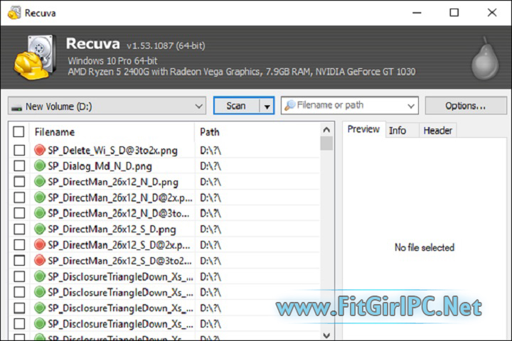Screen dimensions: 512x341
Task: Click green status dot for SP_Dialog_Md_N_D.png
Action: click(x=40, y=166)
